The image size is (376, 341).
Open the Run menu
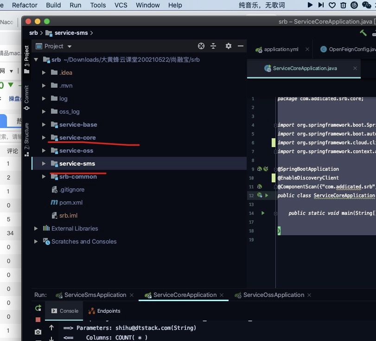tap(75, 5)
